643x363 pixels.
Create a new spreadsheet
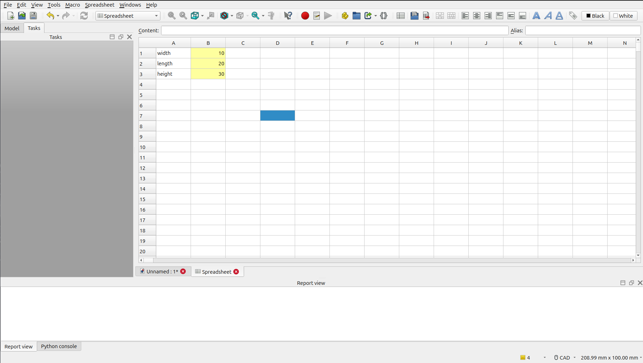tap(400, 16)
